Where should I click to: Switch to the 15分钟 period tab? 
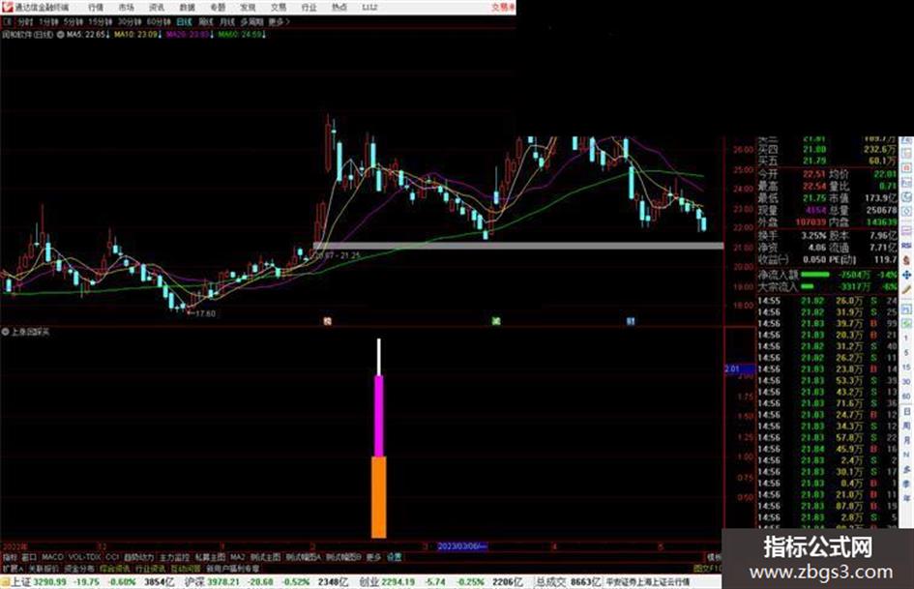point(100,21)
